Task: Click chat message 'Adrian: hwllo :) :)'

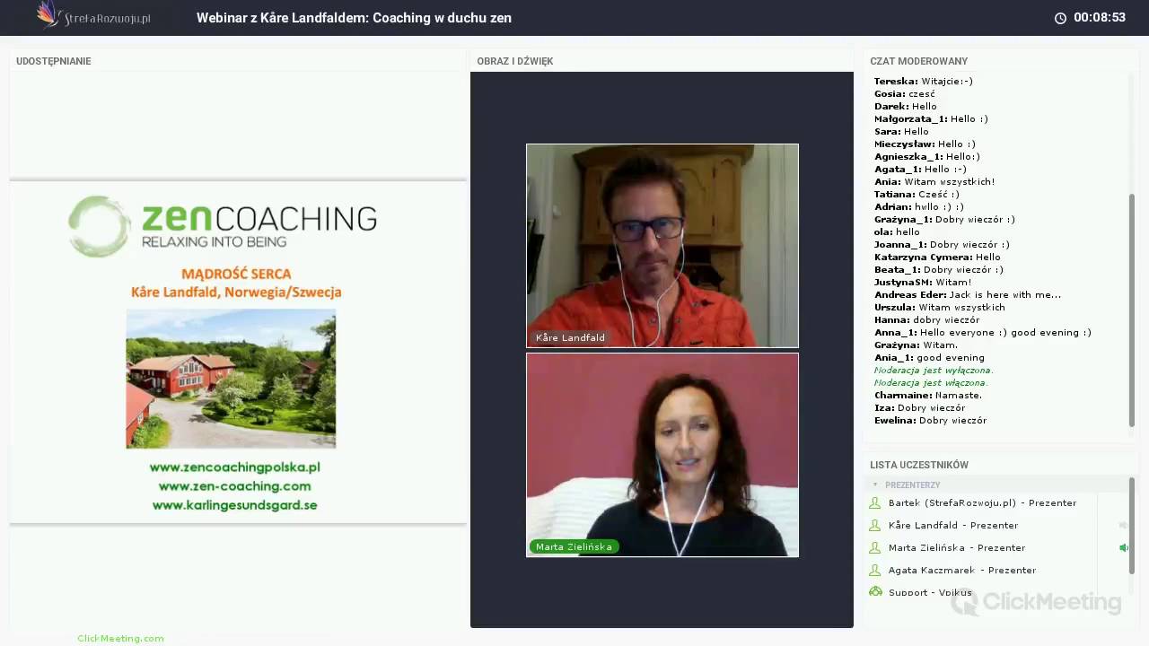Action: pyautogui.click(x=918, y=207)
